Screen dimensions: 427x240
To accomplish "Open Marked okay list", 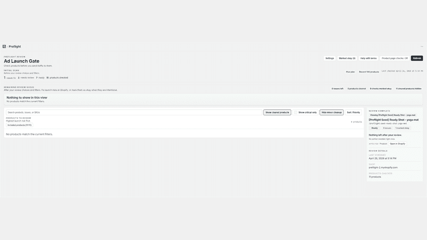I will tap(347, 58).
